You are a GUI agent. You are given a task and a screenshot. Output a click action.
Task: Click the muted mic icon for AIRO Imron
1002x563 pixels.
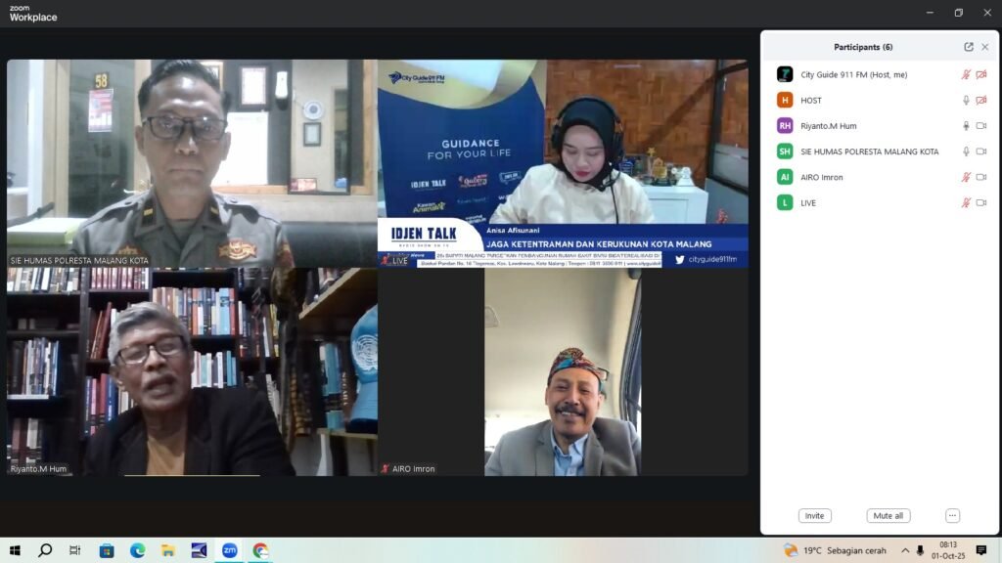(x=966, y=178)
